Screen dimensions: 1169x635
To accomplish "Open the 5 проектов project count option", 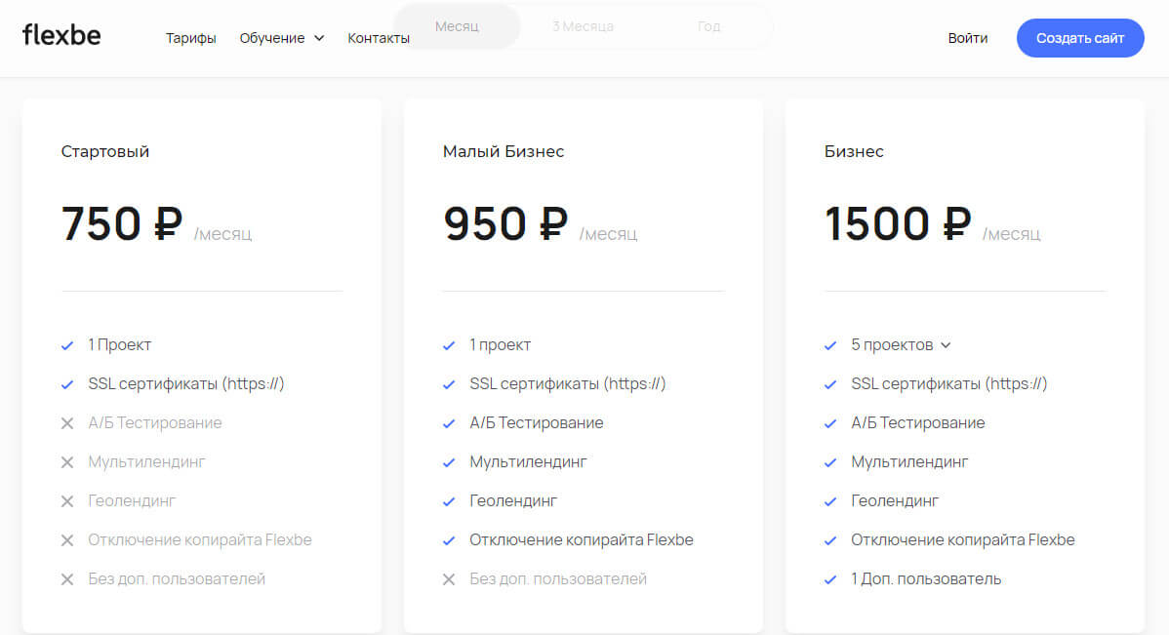I will tap(891, 345).
